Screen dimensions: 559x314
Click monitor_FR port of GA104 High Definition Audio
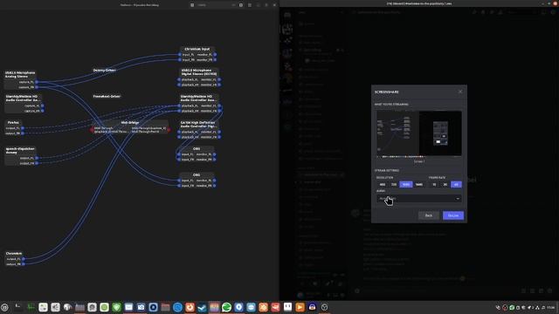(x=219, y=137)
